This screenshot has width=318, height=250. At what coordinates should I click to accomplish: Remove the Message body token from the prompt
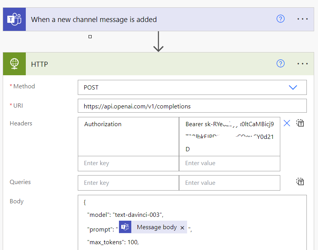tap(182, 227)
